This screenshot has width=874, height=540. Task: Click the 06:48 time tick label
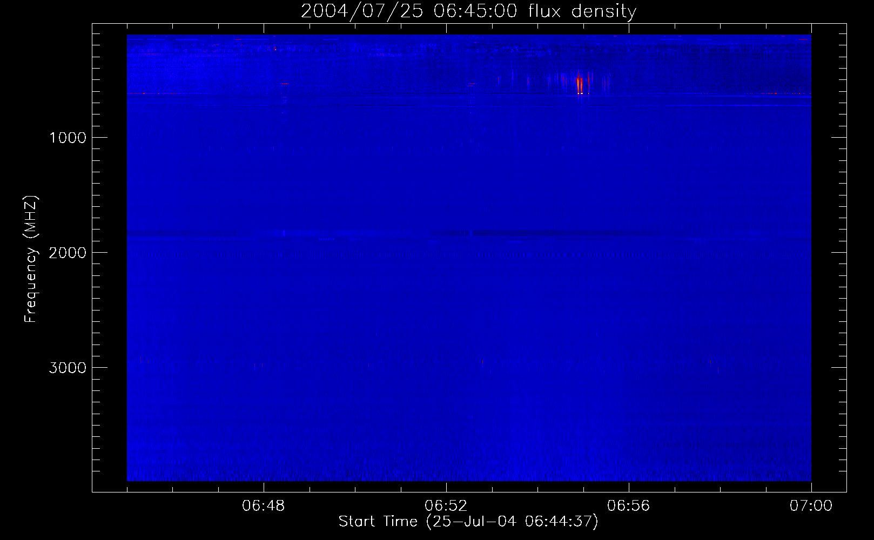[264, 506]
